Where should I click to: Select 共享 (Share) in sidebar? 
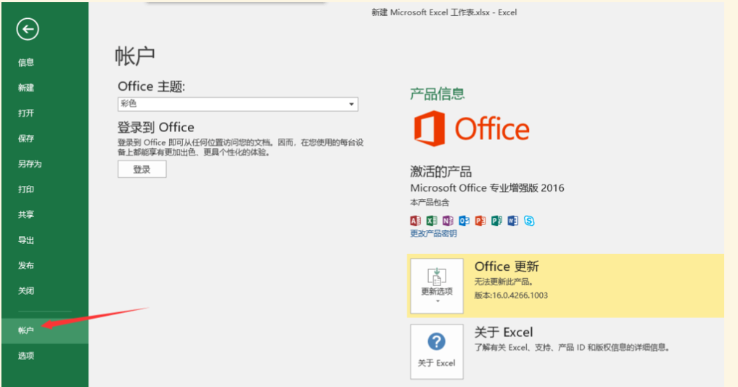pos(26,215)
